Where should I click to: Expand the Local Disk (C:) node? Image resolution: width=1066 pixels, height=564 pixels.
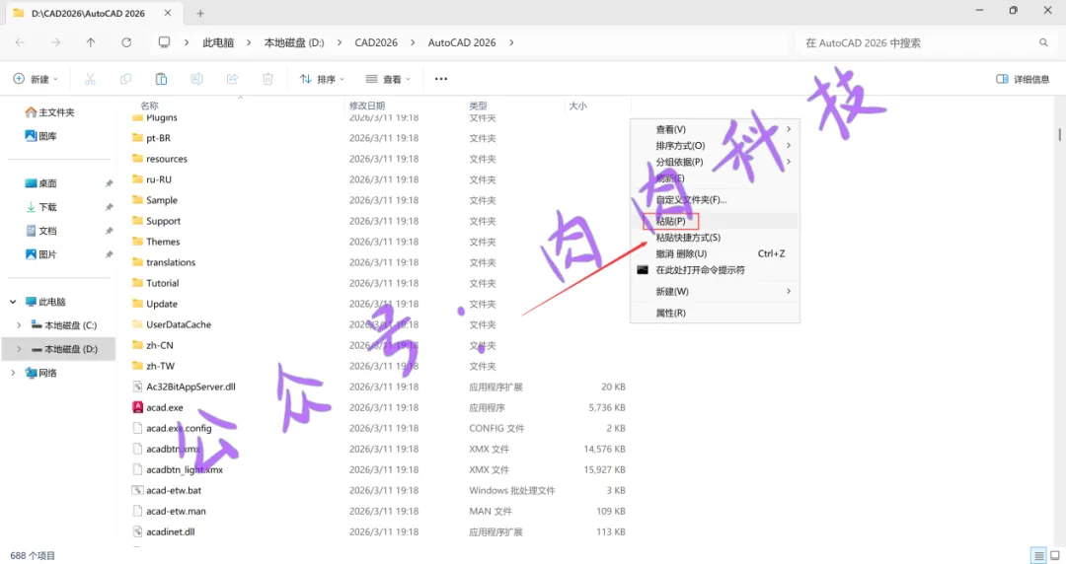(x=19, y=325)
